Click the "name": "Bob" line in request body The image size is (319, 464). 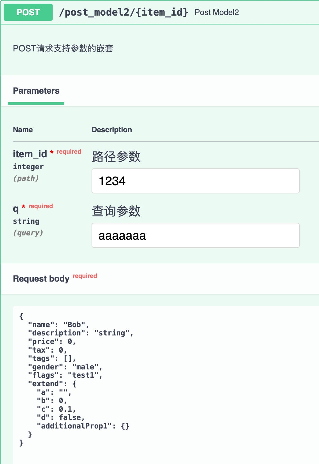(x=58, y=325)
